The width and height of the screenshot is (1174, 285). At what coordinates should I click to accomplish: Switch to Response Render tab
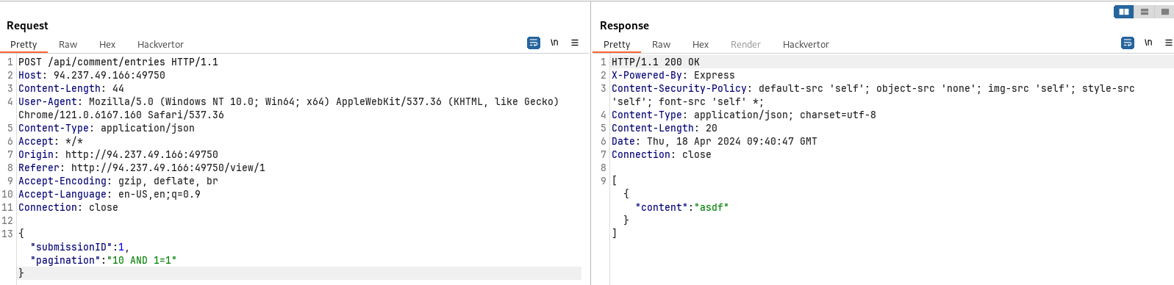[x=745, y=45]
